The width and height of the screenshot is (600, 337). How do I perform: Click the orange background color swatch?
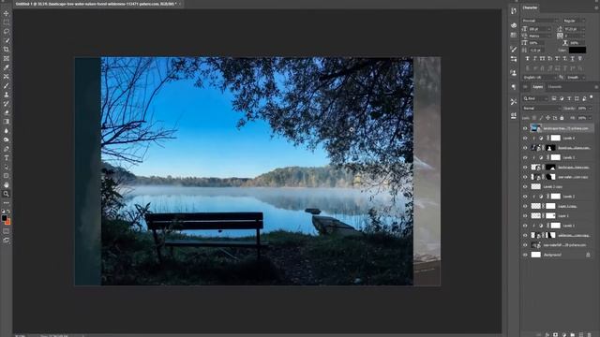[8, 222]
